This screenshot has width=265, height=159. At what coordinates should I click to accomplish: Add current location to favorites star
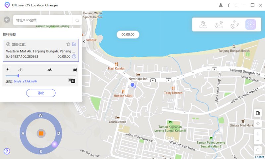click(x=68, y=44)
